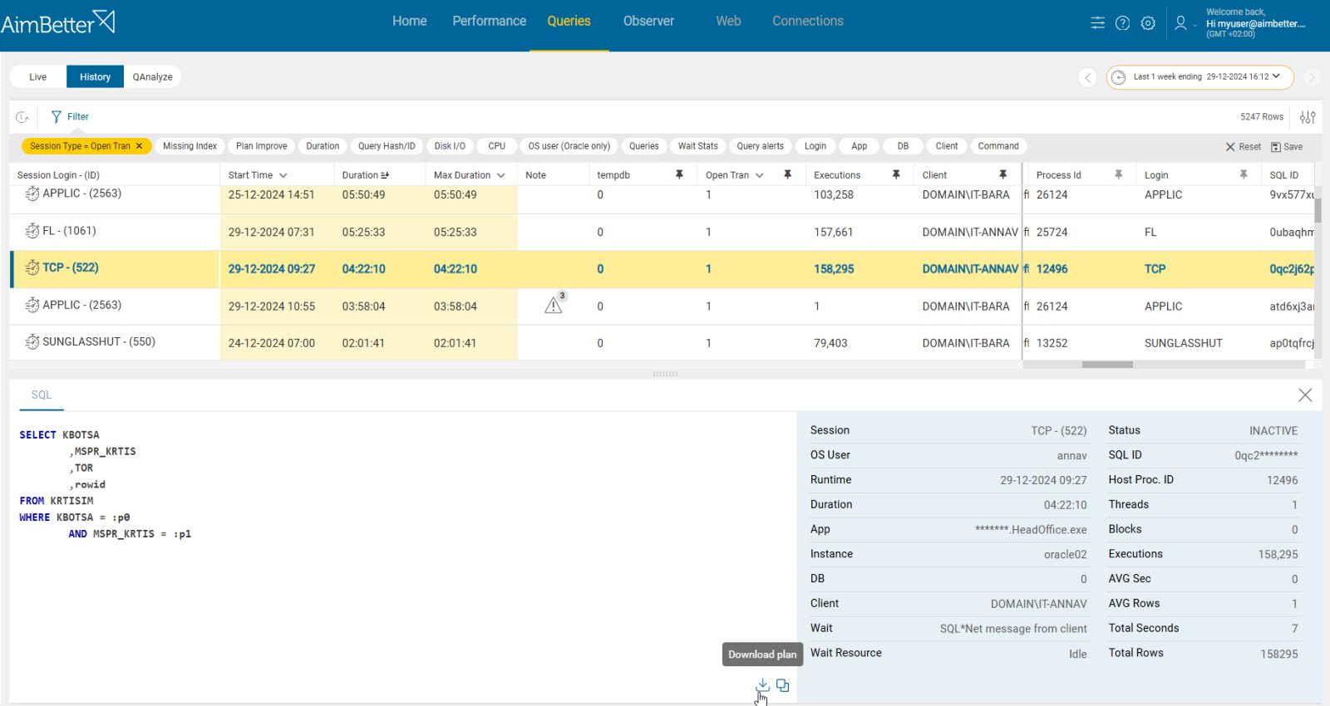Screen dimensions: 1330x706
Task: Apply the CPU filter chip
Action: click(497, 146)
